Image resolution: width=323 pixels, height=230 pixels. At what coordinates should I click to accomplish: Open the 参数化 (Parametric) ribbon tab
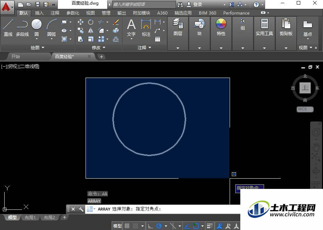[x=73, y=13]
